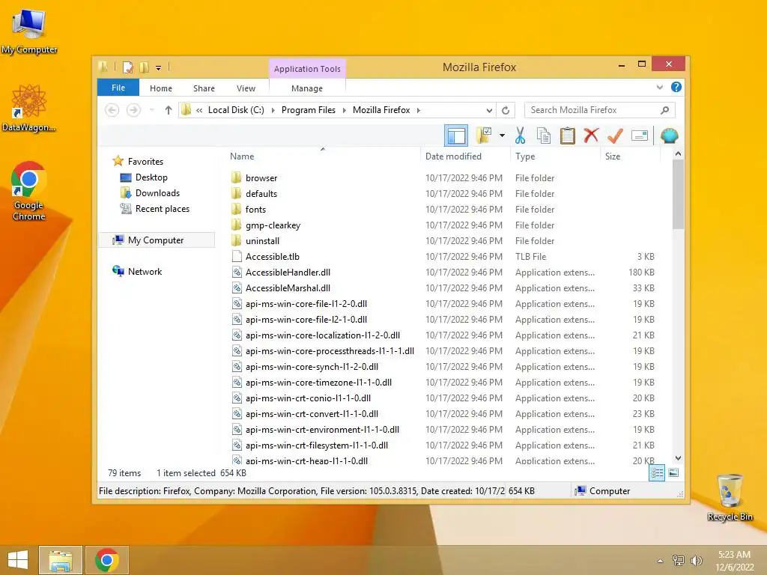This screenshot has width=767, height=575.
Task: Switch to the View ribbon tab
Action: (x=246, y=88)
